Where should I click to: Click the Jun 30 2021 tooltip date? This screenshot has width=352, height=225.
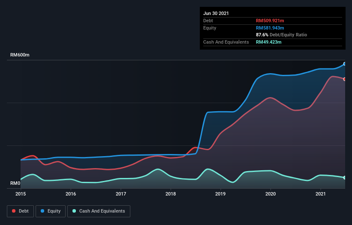(216, 13)
